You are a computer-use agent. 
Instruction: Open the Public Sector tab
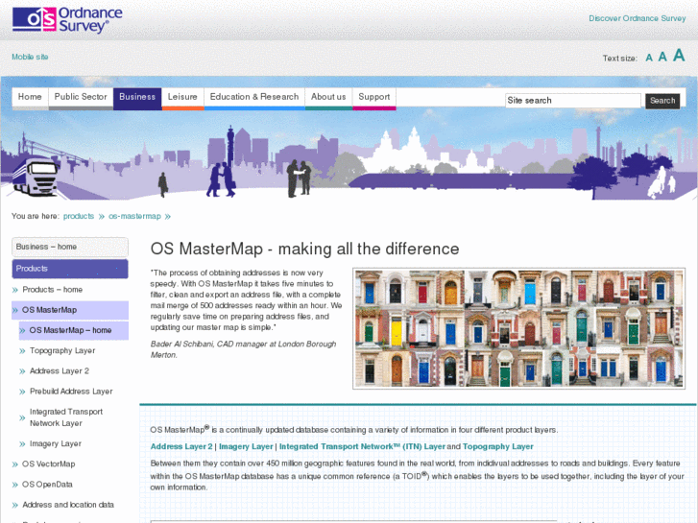(81, 98)
